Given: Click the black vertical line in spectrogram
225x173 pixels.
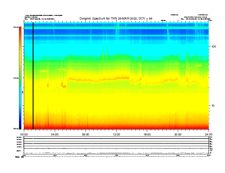Looking at the screenshot, I should point(33,76).
